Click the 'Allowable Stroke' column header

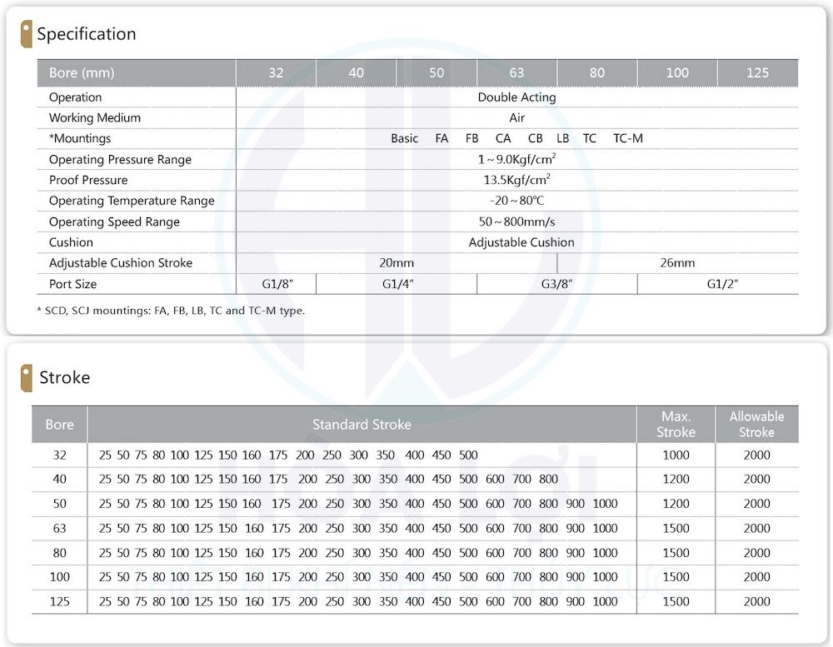(x=756, y=425)
